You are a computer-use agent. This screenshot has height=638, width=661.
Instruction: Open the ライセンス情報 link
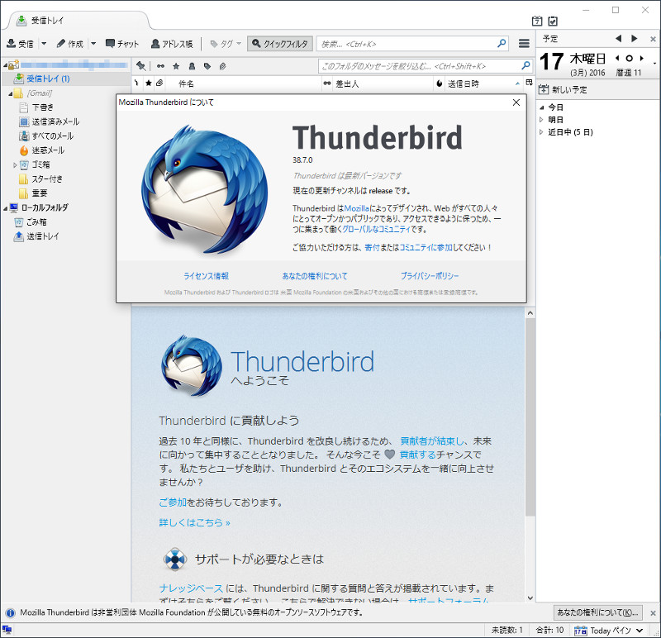click(x=206, y=276)
